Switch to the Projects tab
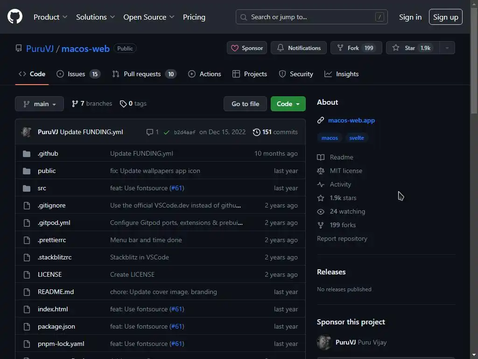This screenshot has width=478, height=359. [250, 74]
